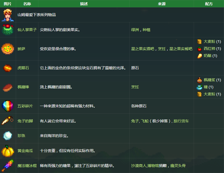Open the 枫糖棒 item link
The width and height of the screenshot is (224, 173).
23,87
